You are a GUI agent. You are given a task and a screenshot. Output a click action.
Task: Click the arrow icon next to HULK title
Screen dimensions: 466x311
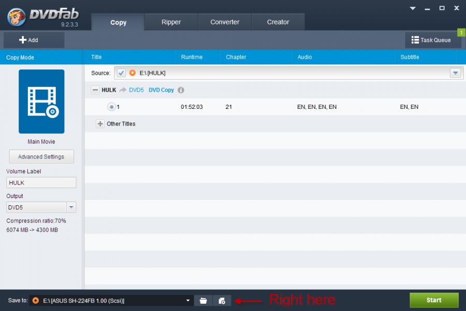tap(123, 90)
